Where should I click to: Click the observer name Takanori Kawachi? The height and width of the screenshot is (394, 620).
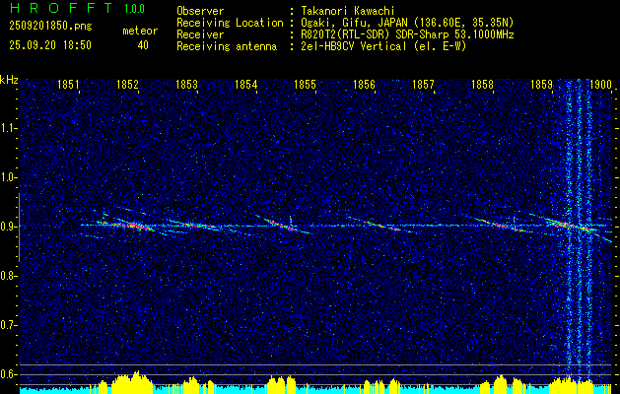(346, 11)
